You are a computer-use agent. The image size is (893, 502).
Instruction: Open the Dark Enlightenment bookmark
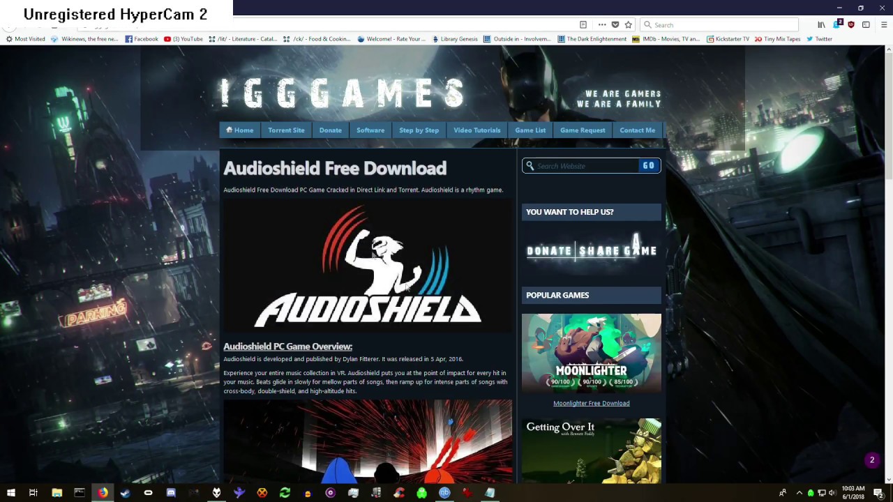[x=592, y=39]
